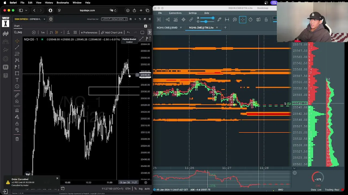Toggle the ETH session button
Viewport: 348px width, 195px height.
pyautogui.click(x=128, y=188)
